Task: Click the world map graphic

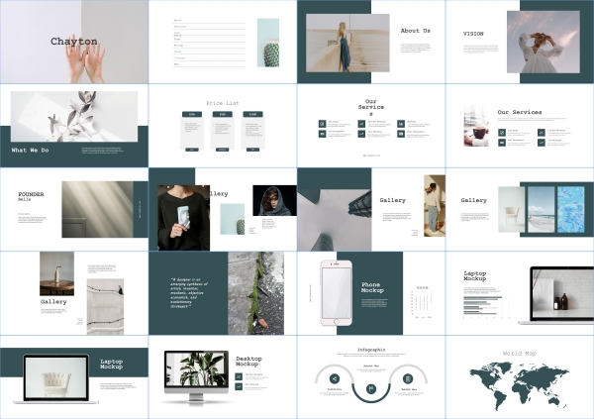Action: click(x=519, y=383)
